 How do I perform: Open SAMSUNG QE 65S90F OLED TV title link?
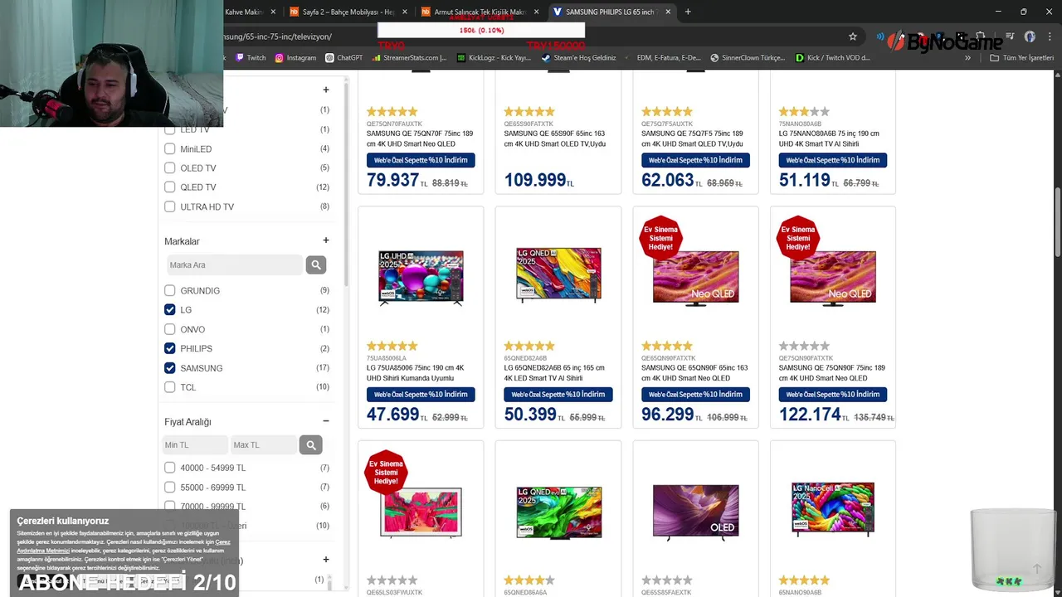click(555, 138)
